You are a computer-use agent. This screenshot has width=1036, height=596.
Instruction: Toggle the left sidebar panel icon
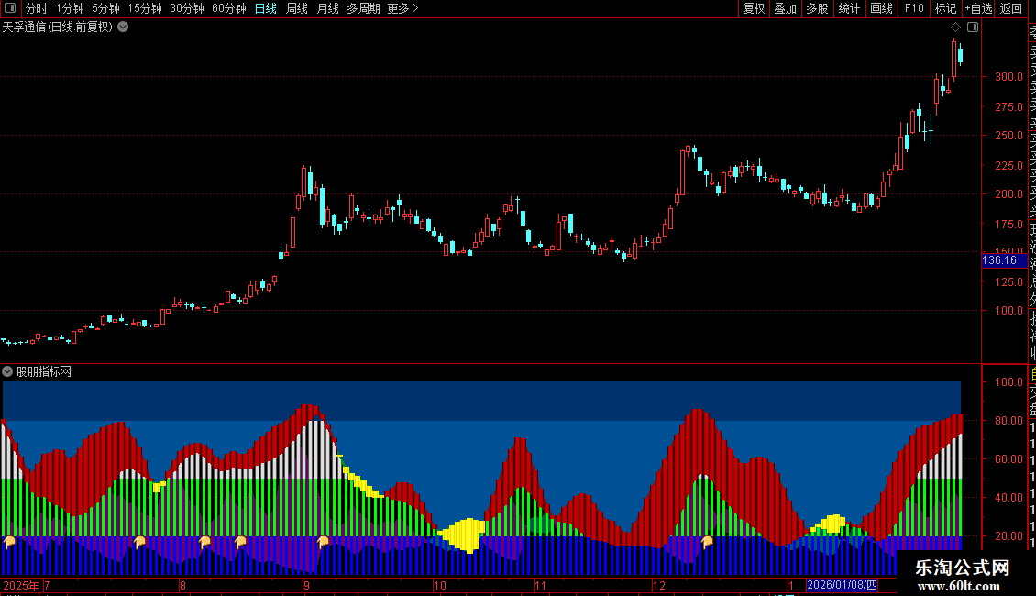pos(10,8)
